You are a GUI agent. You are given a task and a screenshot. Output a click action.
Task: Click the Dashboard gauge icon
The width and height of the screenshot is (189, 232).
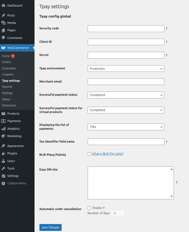coord(4,5)
